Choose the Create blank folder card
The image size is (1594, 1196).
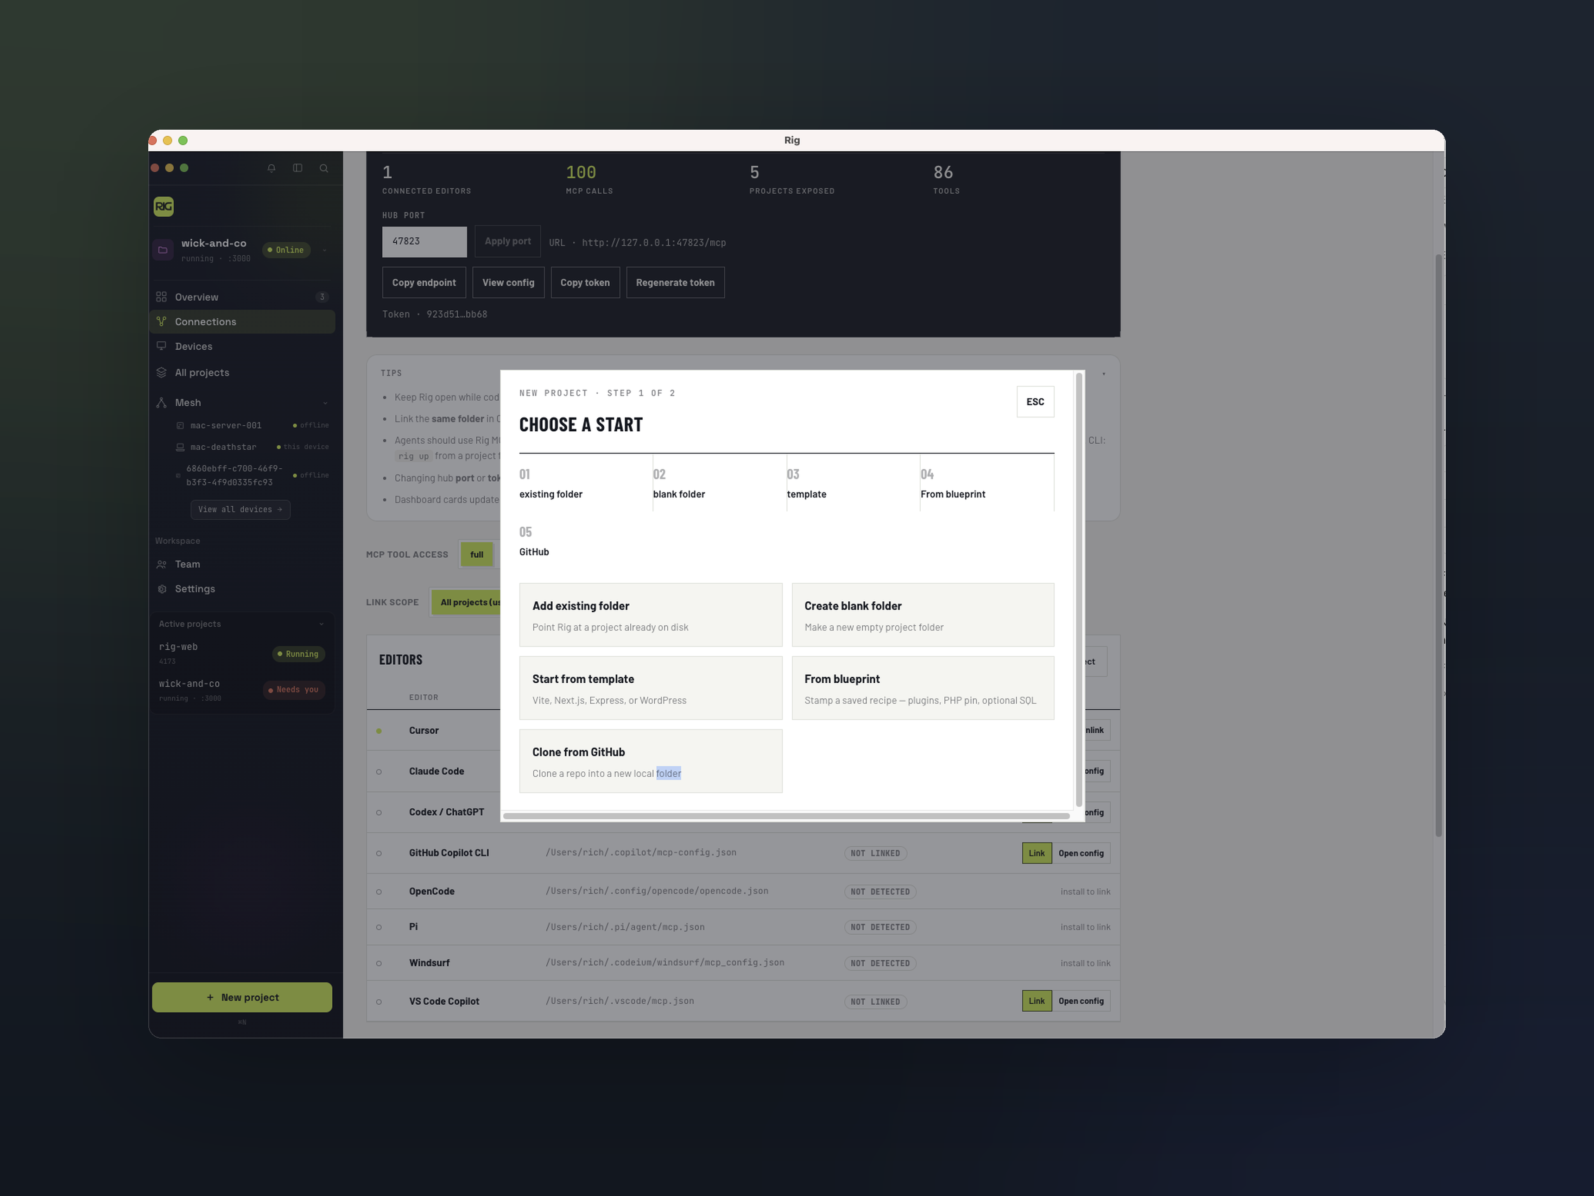pos(923,615)
